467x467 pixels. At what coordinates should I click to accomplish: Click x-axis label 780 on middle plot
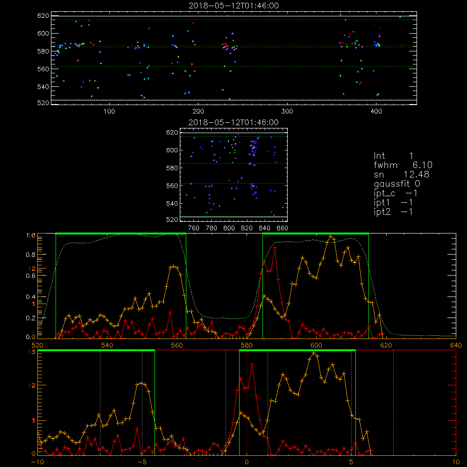pyautogui.click(x=212, y=228)
